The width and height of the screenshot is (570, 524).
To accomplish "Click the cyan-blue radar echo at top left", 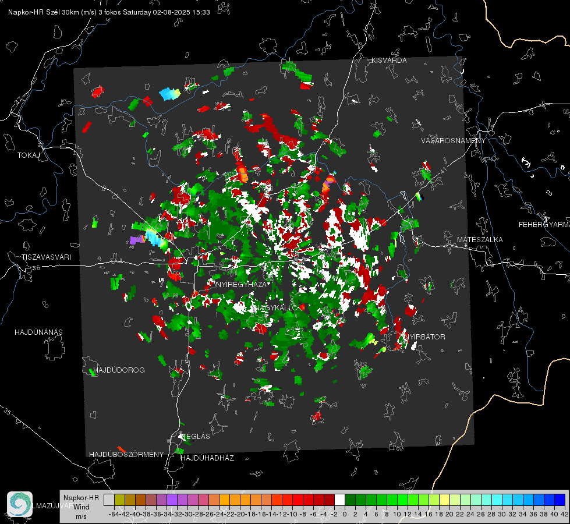I will pos(170,94).
